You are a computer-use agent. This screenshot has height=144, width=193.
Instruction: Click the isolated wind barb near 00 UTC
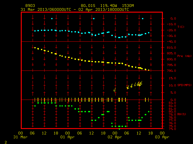pos(115,90)
